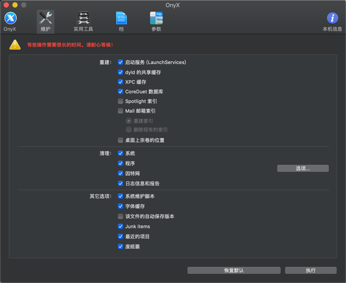346x283 pixels.
Task: Toggle 最近的项目 checkbox
Action: tap(120, 237)
